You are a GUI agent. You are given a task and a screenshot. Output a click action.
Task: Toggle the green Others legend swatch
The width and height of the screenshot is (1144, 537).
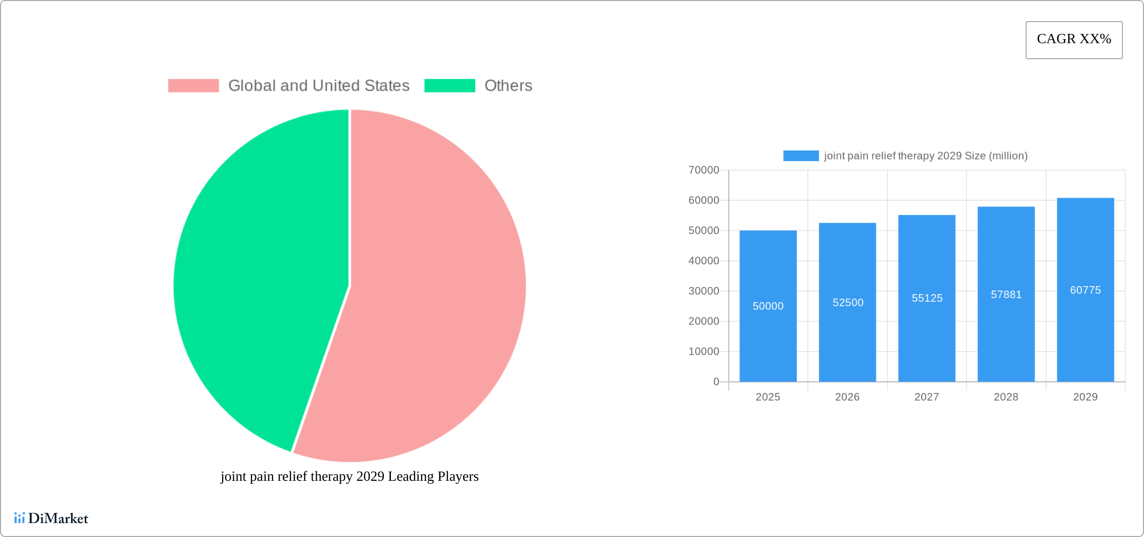tap(450, 86)
